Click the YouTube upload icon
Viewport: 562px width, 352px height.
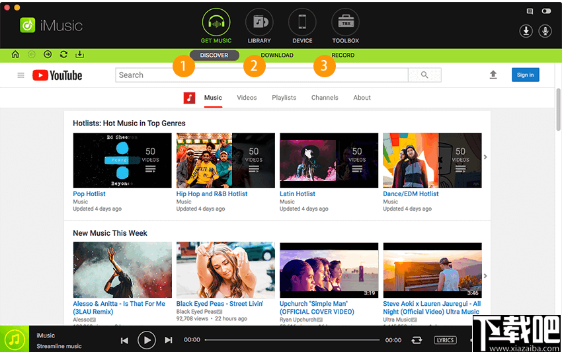click(x=493, y=75)
